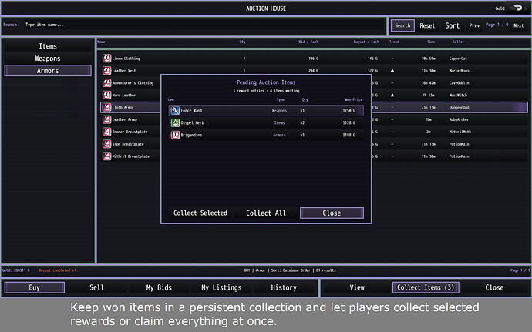Click the 10h 59m time remaining
This screenshot has height=332, width=532.
pos(428,59)
